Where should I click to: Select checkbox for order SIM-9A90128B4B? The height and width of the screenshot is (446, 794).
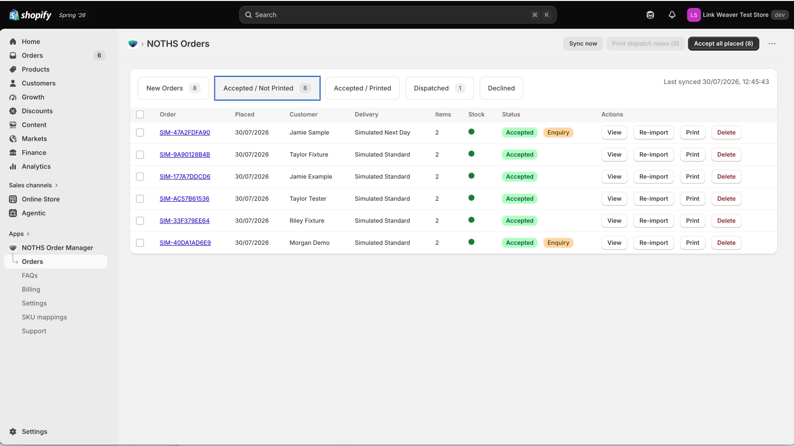140,155
